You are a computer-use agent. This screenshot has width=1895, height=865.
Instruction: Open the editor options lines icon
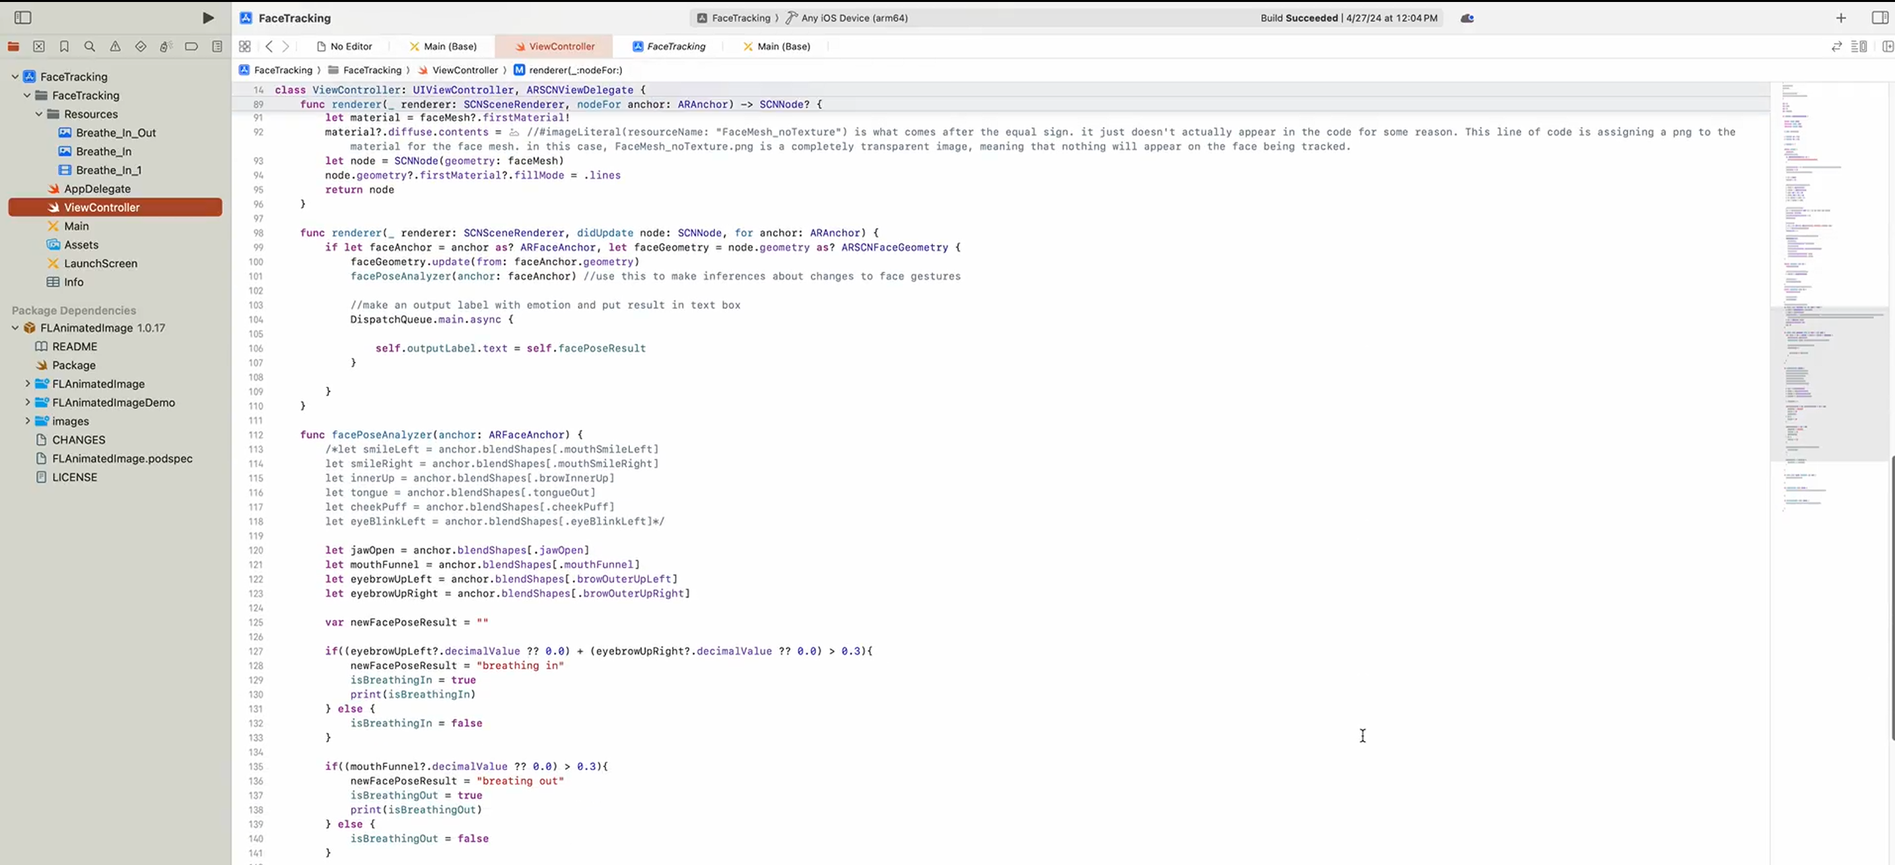pos(1859,46)
